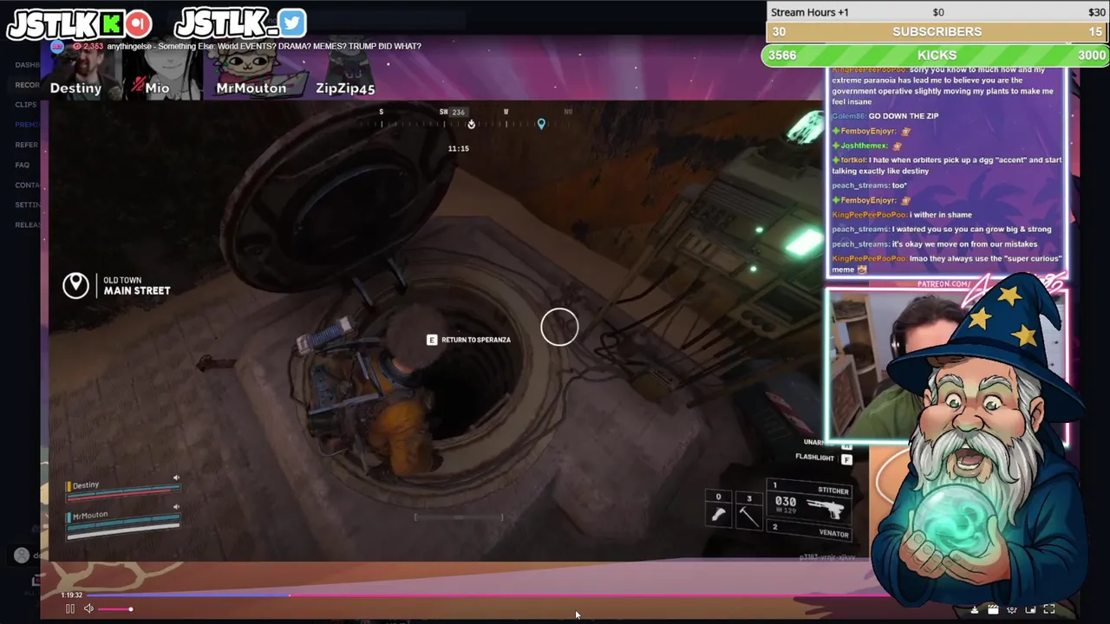Viewport: 1110px width, 624px height.
Task: Click the Kick logo icon in overlay
Action: coord(113,23)
